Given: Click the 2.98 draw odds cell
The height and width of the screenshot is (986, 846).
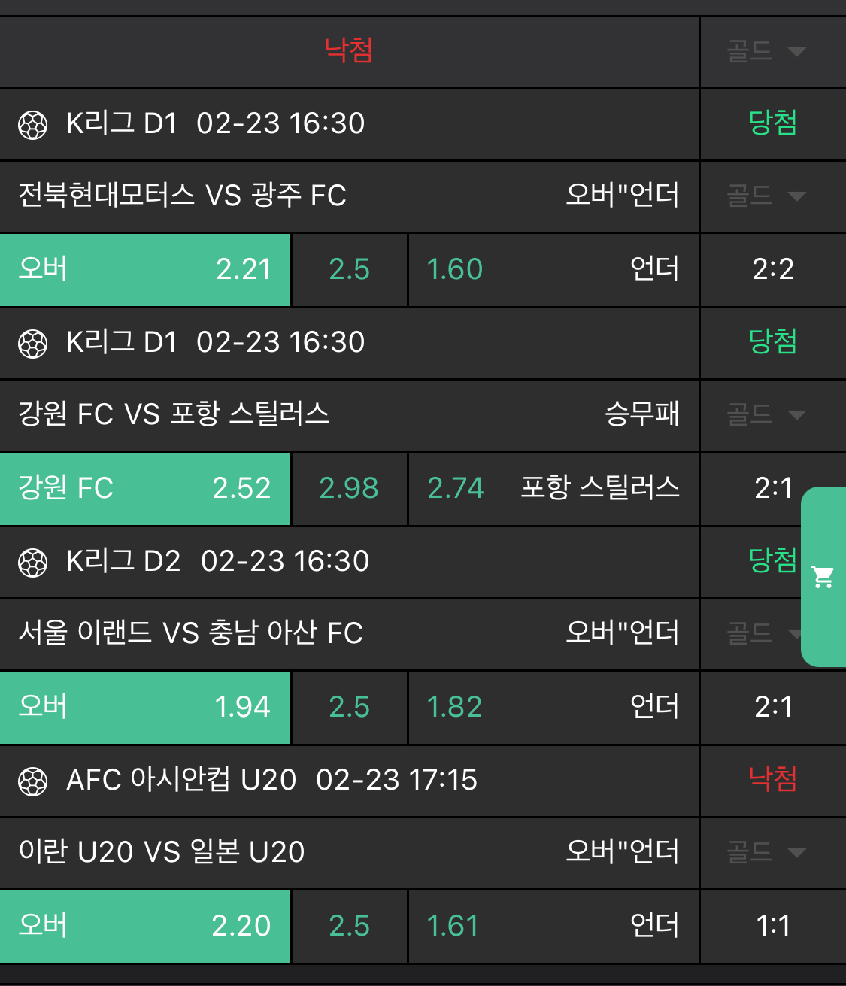Looking at the screenshot, I should (x=349, y=488).
